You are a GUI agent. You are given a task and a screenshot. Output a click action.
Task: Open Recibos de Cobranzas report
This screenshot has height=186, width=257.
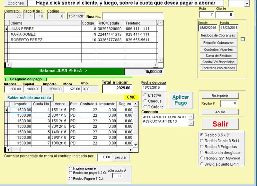click(218, 35)
